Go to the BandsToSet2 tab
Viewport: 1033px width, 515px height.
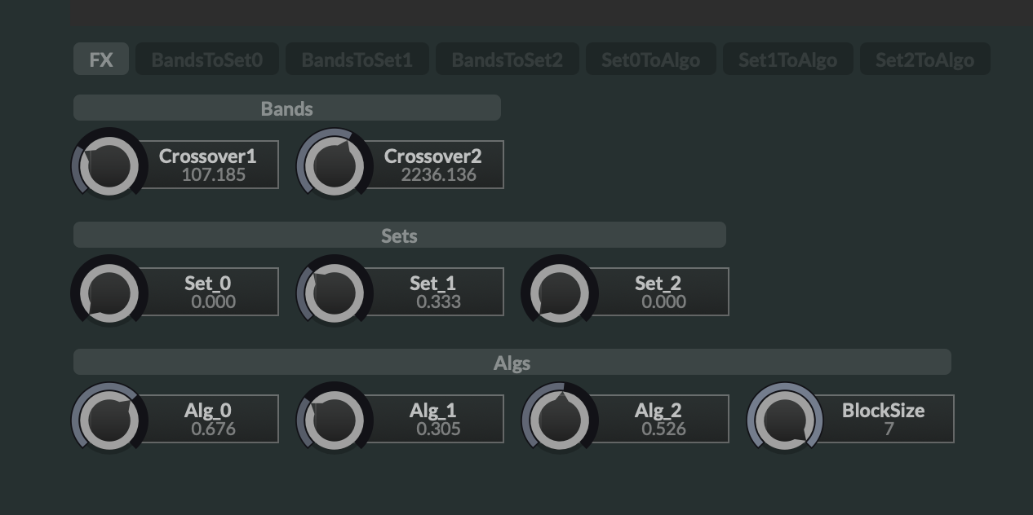[x=508, y=59]
